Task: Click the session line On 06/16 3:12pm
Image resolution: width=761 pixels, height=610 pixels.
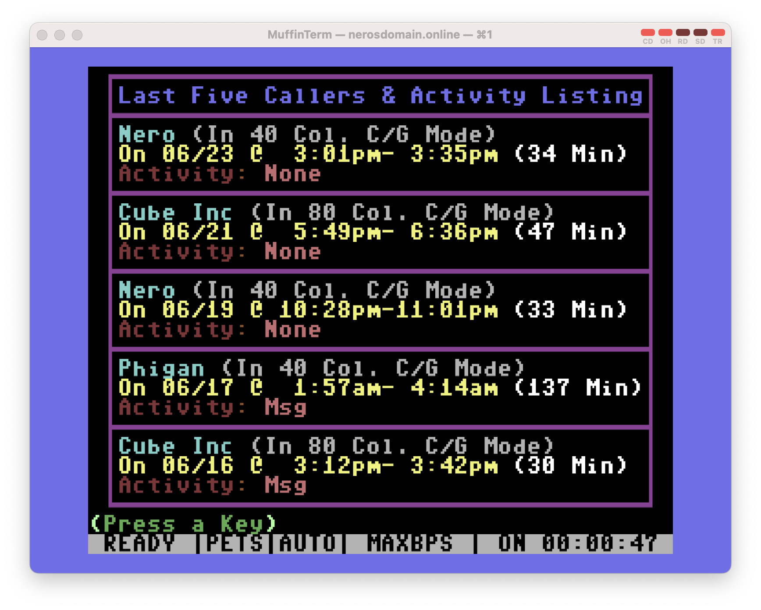Action: coord(373,465)
